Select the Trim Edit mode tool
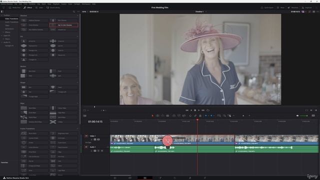320x180 pixels. 157,115
